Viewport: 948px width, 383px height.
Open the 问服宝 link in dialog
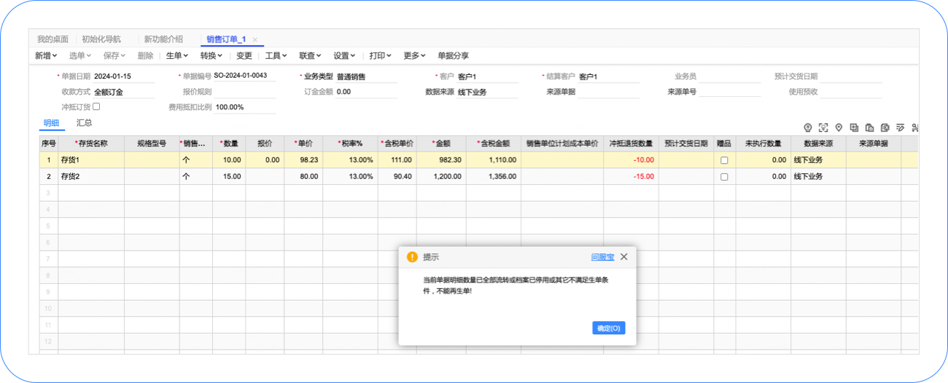pyautogui.click(x=602, y=257)
